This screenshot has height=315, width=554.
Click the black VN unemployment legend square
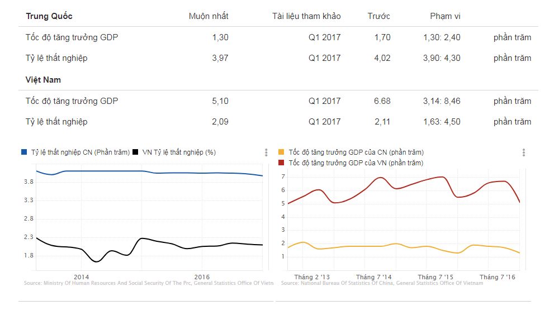point(136,152)
